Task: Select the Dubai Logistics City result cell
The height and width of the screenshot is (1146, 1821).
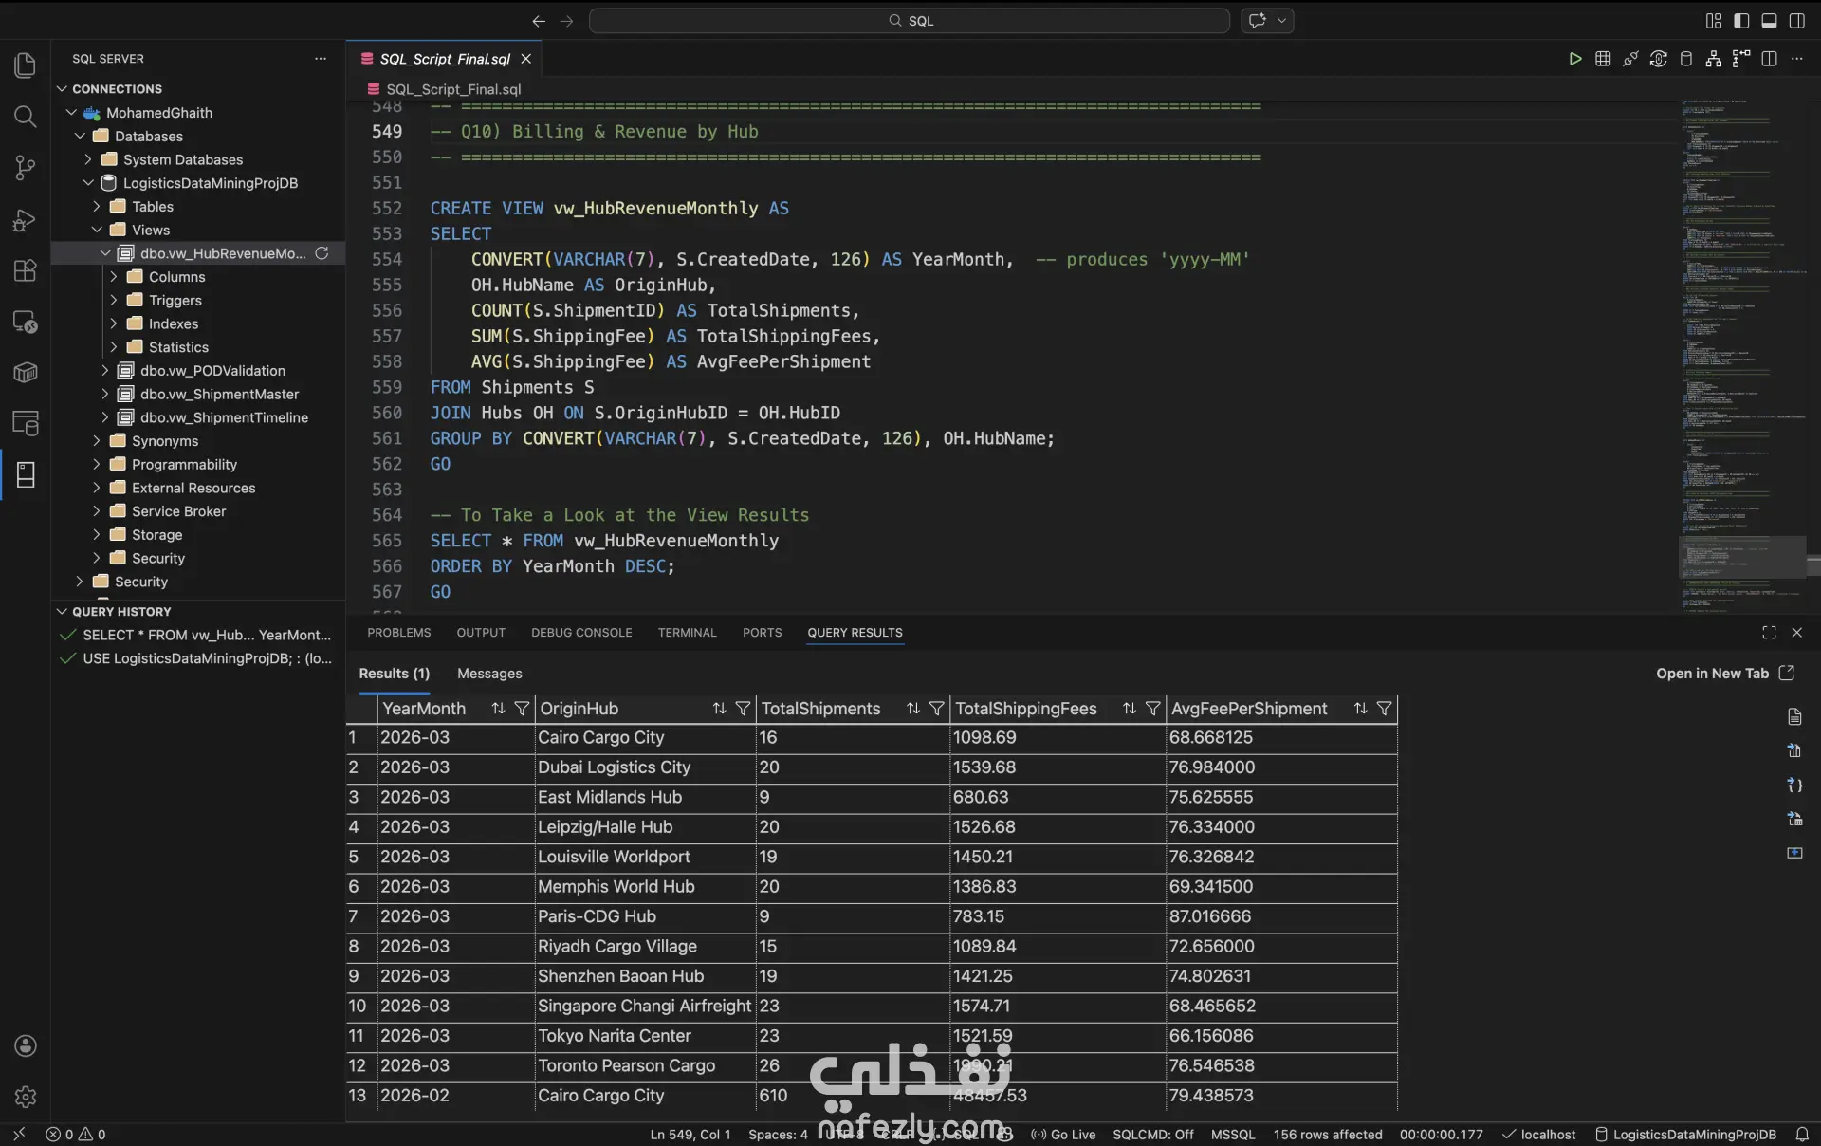Action: (x=644, y=767)
